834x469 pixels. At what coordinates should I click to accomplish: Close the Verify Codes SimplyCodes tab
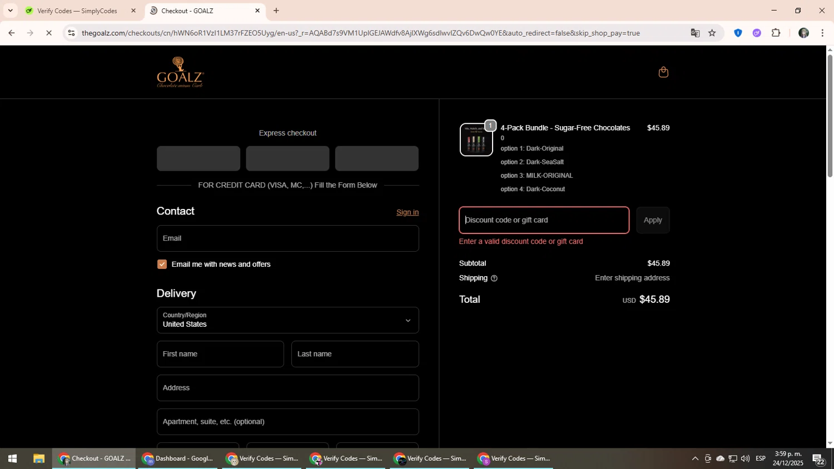click(x=133, y=11)
